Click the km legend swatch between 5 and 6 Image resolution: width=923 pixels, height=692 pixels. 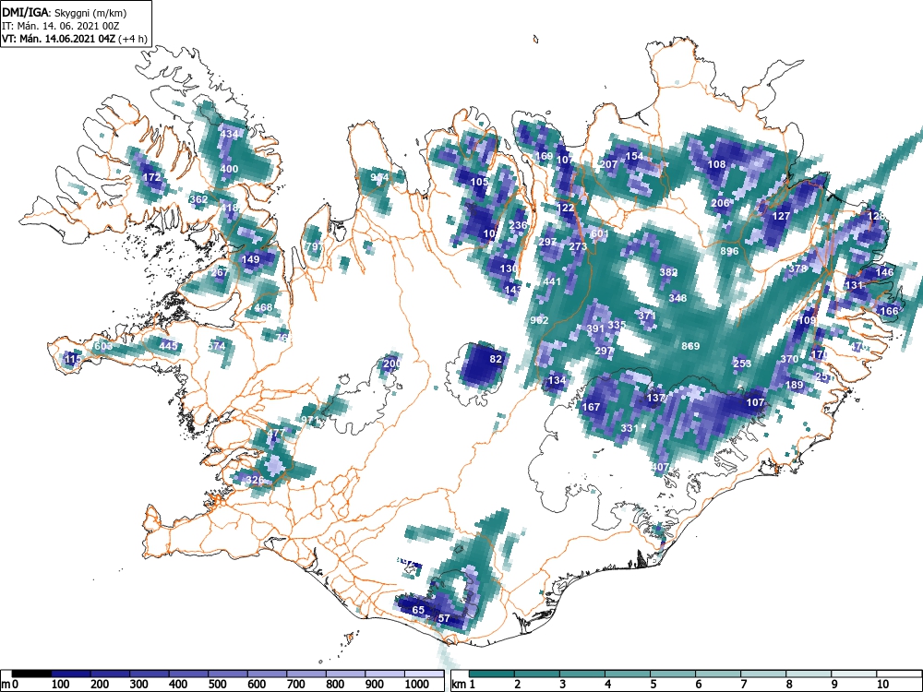[672, 674]
